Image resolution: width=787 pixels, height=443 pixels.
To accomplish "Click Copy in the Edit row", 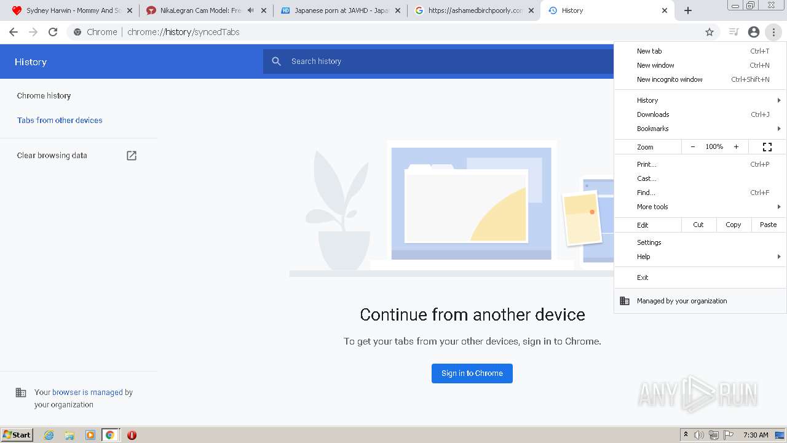I will [x=734, y=225].
